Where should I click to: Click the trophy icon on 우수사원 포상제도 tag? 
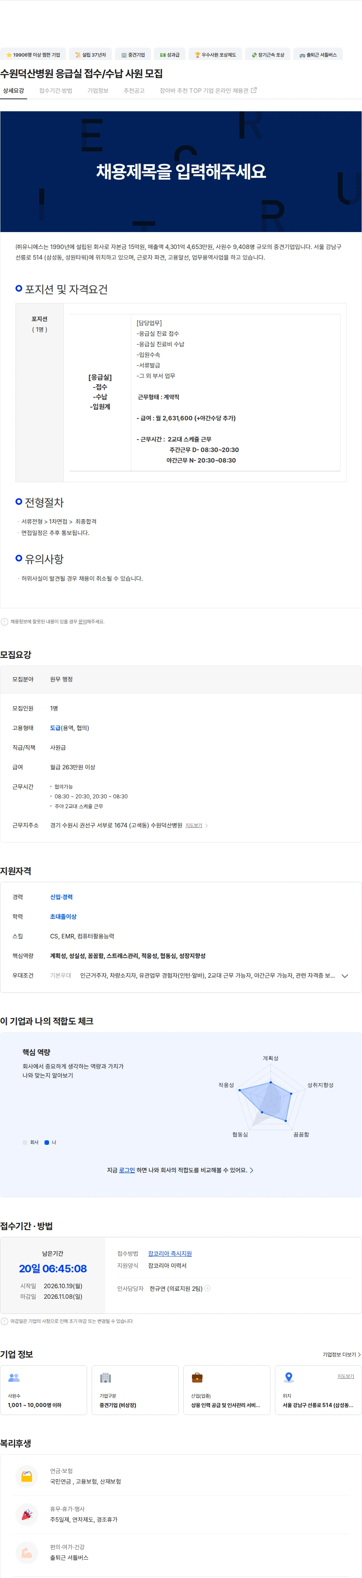[x=197, y=55]
